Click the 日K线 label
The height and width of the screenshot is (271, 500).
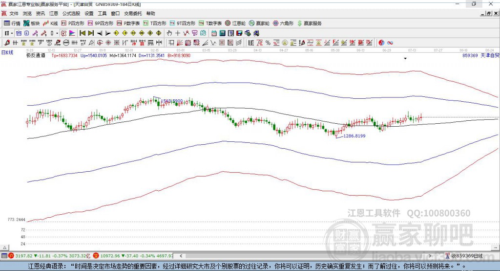point(7,53)
